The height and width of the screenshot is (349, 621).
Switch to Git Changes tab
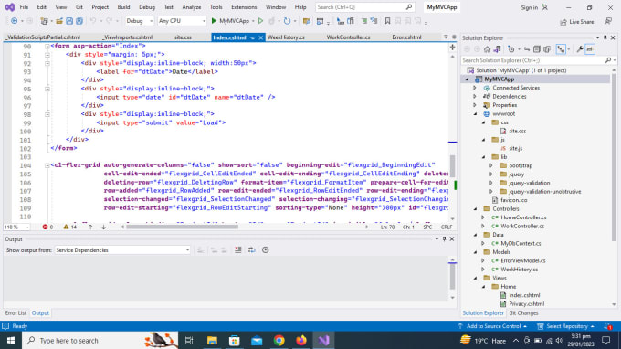click(523, 313)
